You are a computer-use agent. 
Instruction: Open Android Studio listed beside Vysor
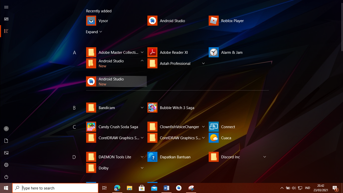tap(178, 21)
